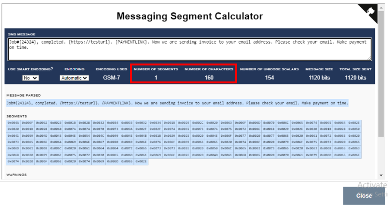This screenshot has width=388, height=208.
Task: Click the parsed message text line
Action: 177,103
